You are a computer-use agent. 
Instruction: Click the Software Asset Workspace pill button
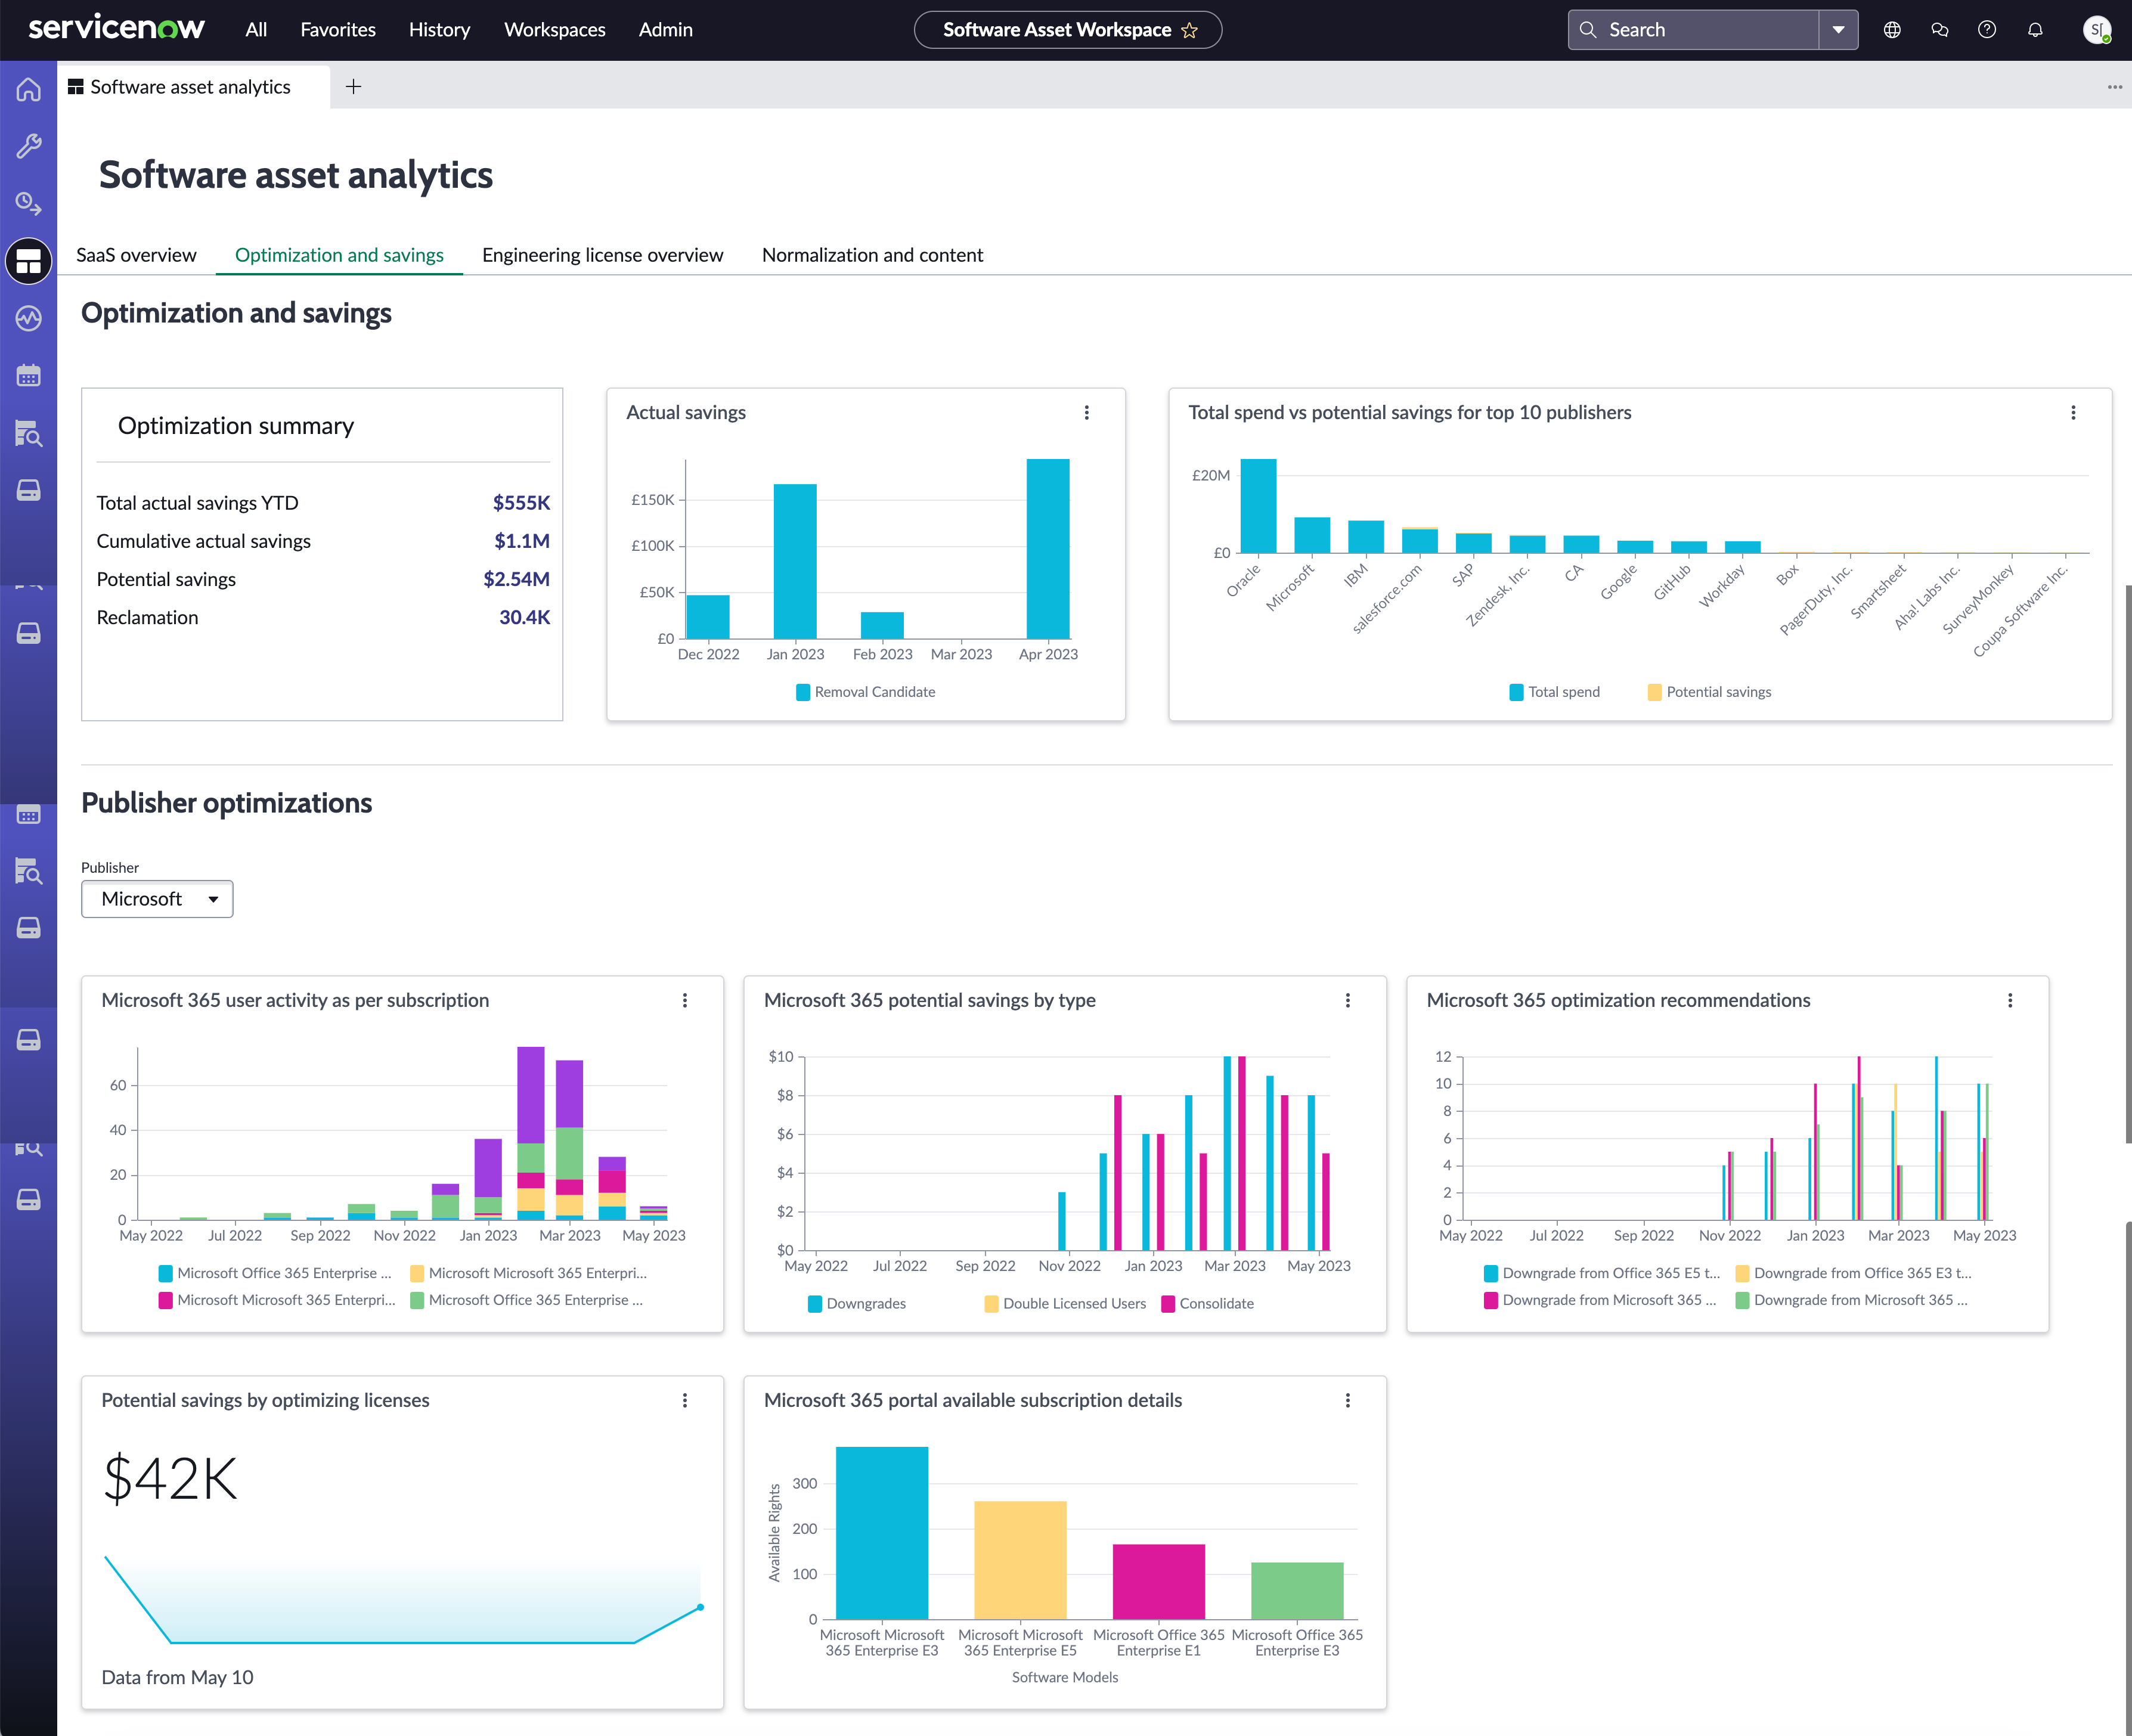coord(1068,30)
